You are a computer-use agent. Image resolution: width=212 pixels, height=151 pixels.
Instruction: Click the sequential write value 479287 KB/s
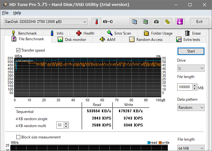pos(131,111)
